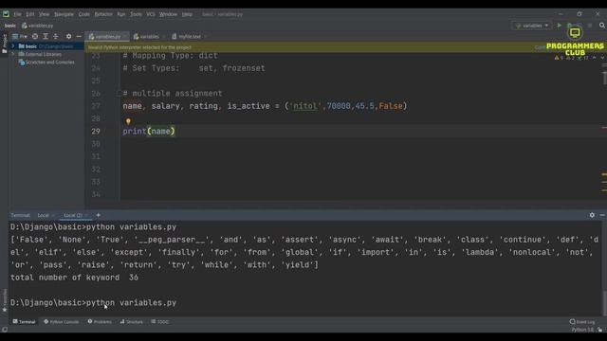
Task: Switch to the 'Local' terminal session tab
Action: (44, 215)
